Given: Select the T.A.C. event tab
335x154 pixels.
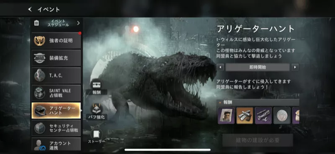Looking at the screenshot, I should click(56, 76).
